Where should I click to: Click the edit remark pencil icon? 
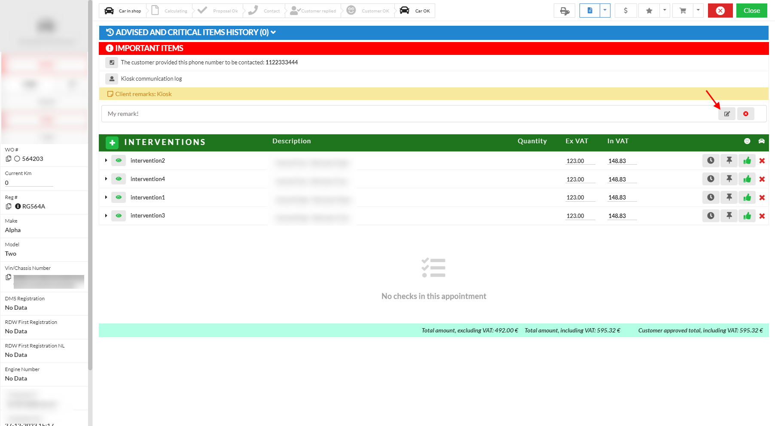[x=726, y=114]
